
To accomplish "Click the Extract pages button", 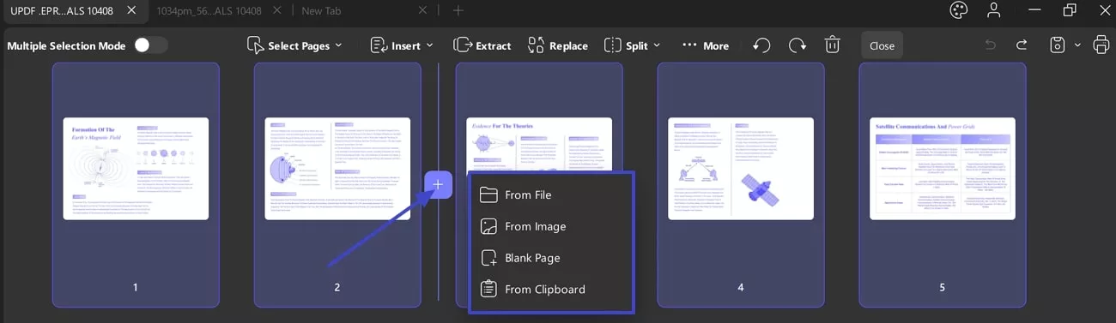I will [482, 45].
